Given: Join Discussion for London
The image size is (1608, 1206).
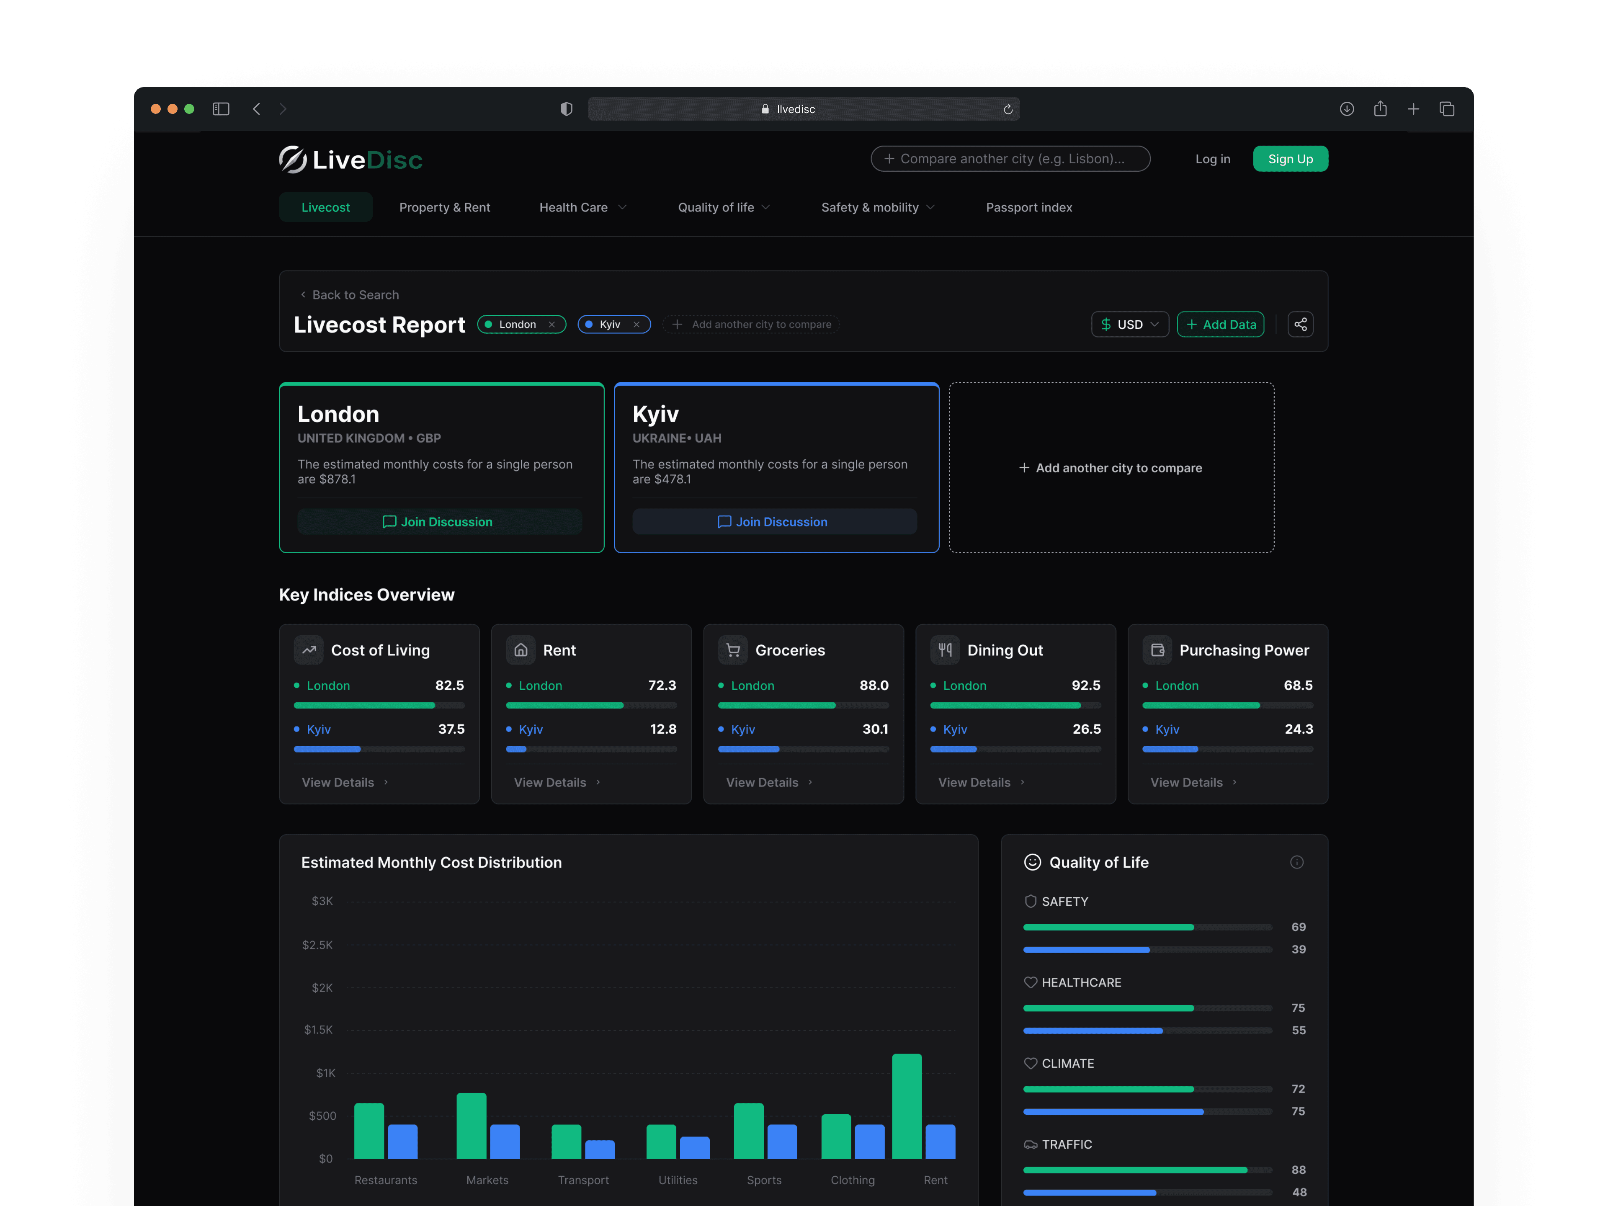Looking at the screenshot, I should [439, 522].
